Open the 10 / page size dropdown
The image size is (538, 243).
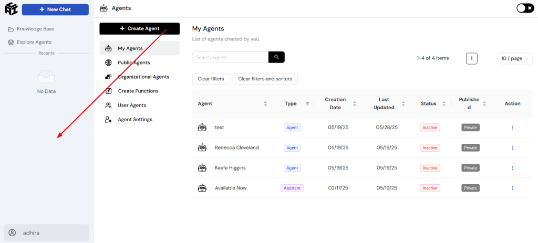tap(515, 59)
